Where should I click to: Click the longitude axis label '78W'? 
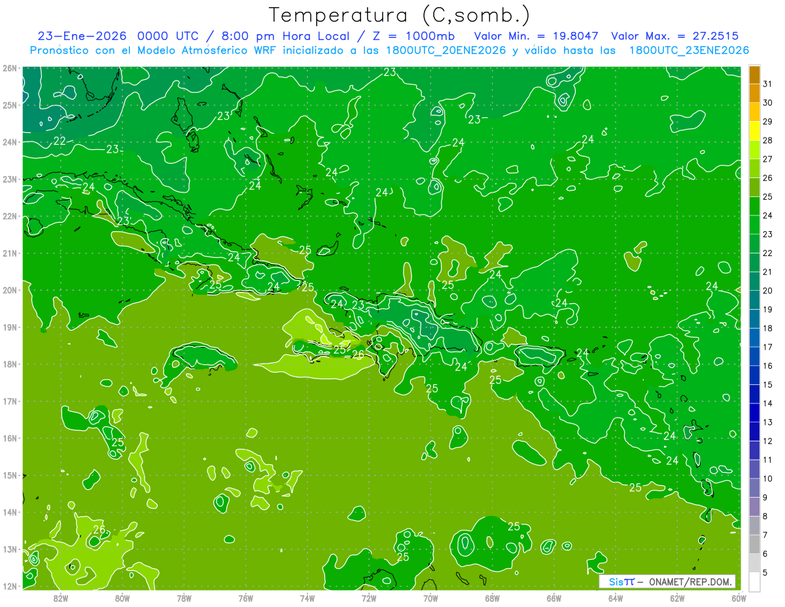(x=184, y=598)
